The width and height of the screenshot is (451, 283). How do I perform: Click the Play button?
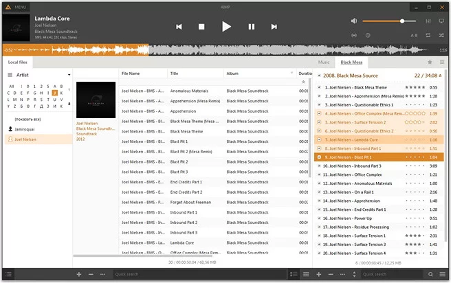point(226,27)
